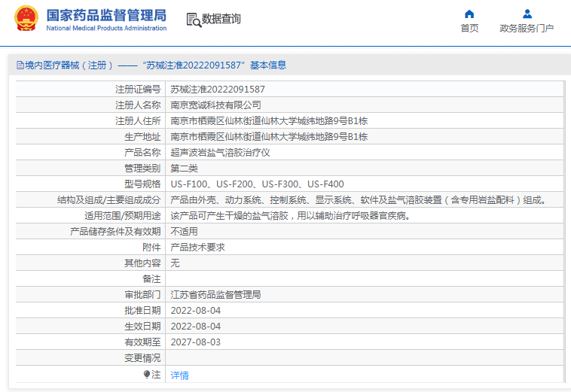The width and height of the screenshot is (571, 392).
Task: Click the 型号规格 label
Action: coord(142,184)
